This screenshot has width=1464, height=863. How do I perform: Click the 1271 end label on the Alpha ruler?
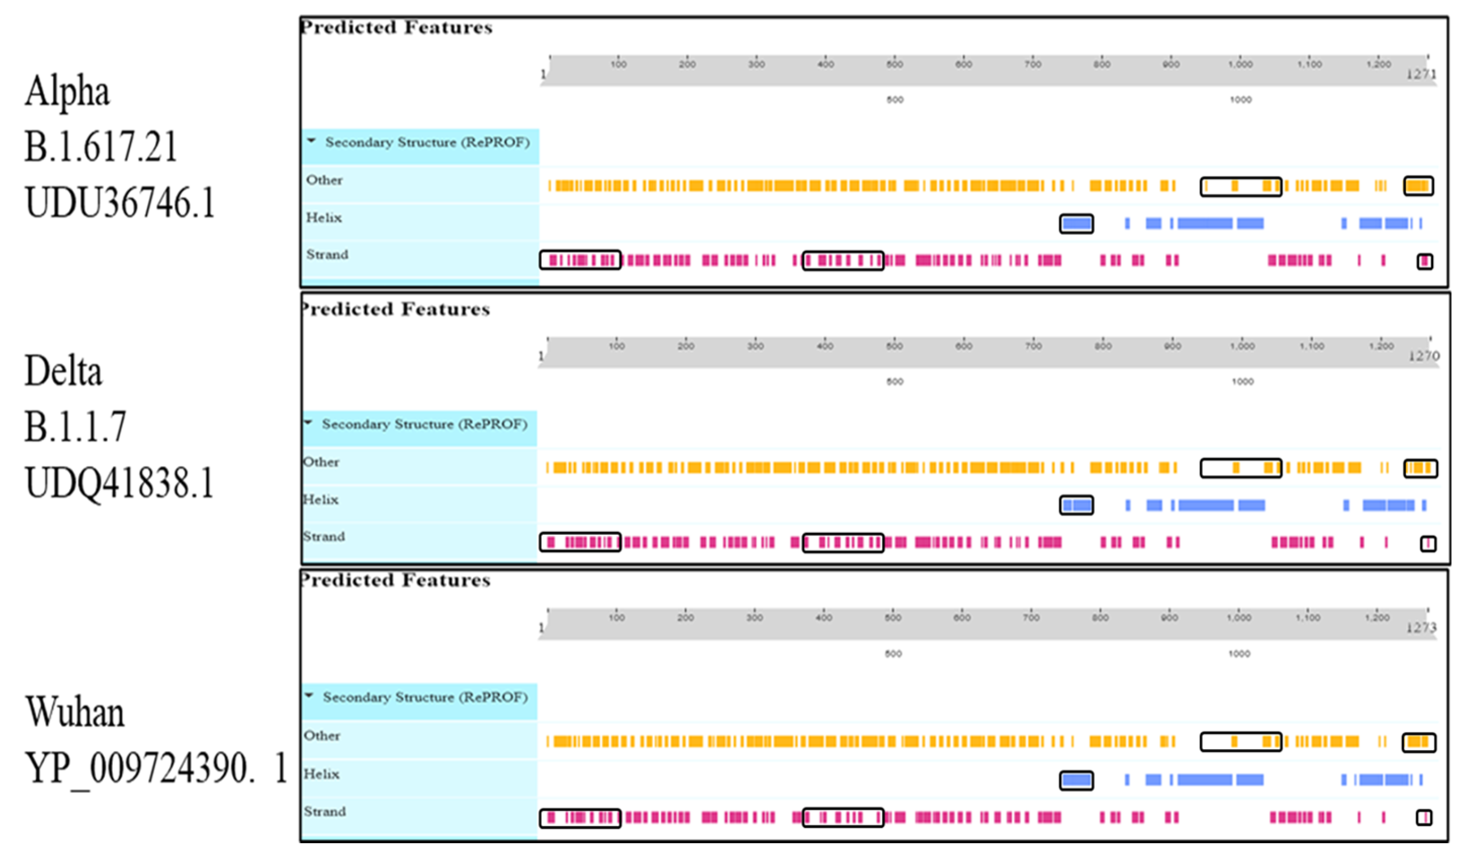pos(1421,75)
